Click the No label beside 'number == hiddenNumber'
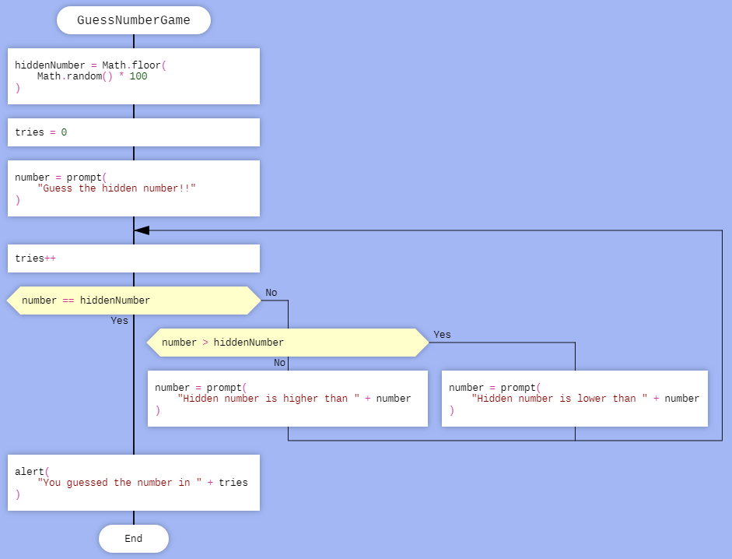Image resolution: width=732 pixels, height=559 pixels. pyautogui.click(x=271, y=293)
